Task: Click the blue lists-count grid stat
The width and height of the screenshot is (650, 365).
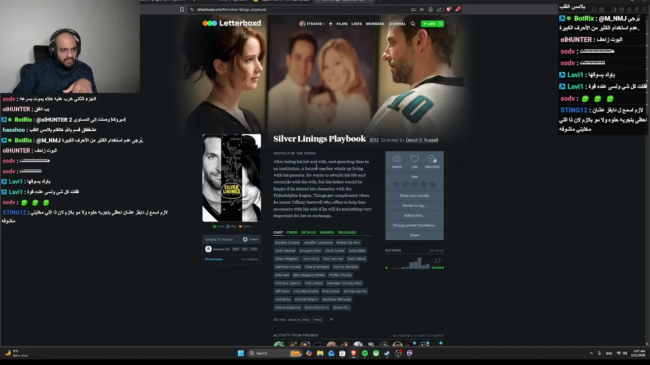Action: [232, 227]
